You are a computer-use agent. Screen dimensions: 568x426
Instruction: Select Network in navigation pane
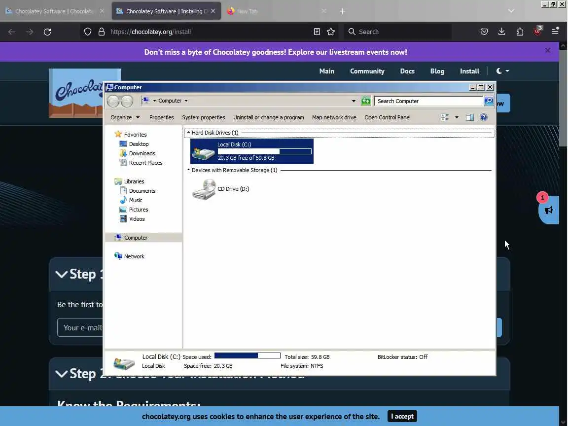[129, 256]
